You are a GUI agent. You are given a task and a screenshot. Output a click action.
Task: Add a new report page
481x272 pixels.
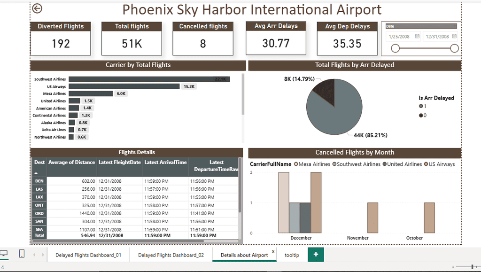[316, 254]
